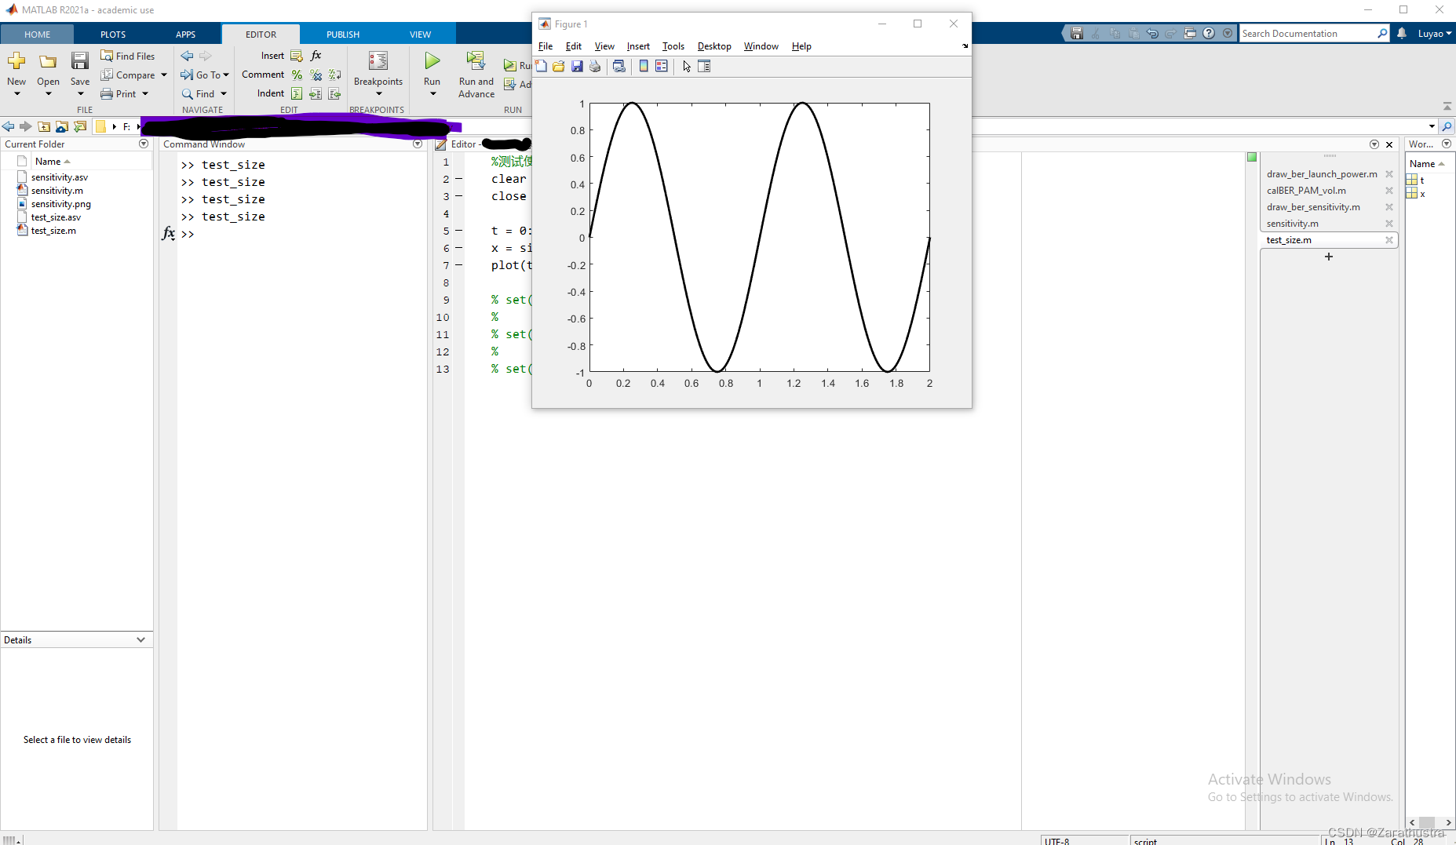Click the Wrap comments icon
The height and width of the screenshot is (845, 1456).
(x=335, y=75)
